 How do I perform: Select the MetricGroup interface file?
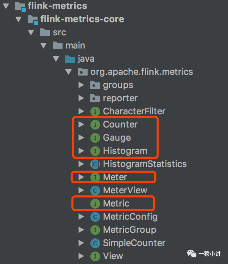click(x=129, y=230)
